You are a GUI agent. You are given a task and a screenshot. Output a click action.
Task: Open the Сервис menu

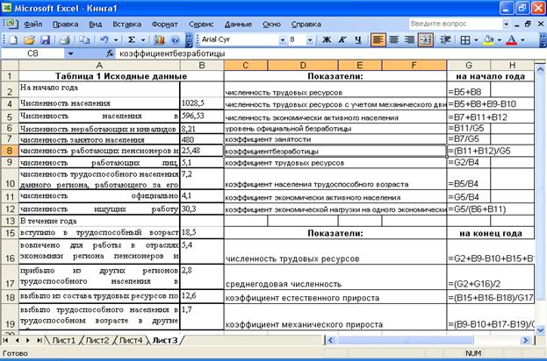click(x=201, y=24)
